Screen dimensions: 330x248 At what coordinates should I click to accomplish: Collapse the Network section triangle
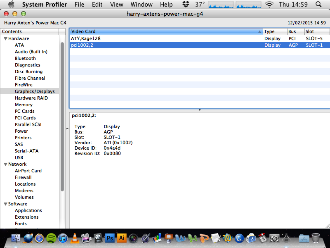point(6,164)
